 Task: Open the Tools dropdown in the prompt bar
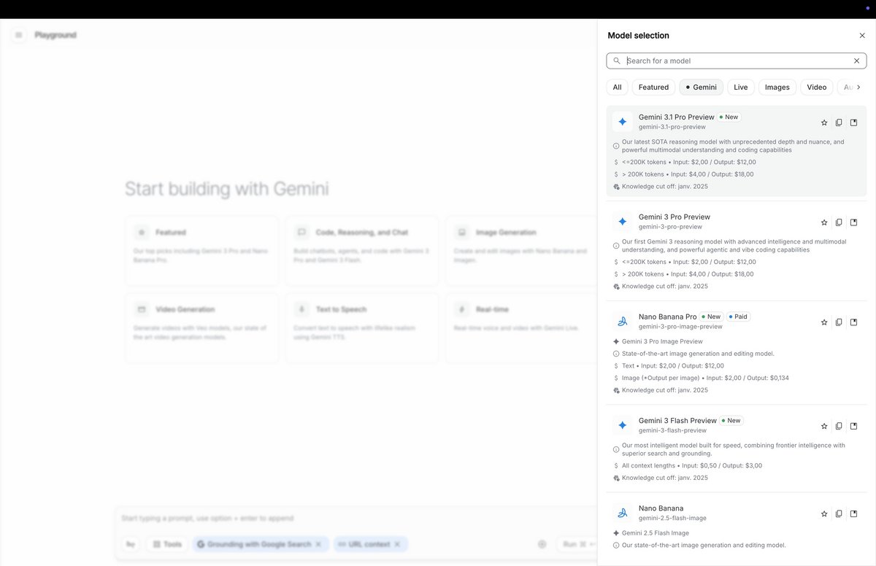166,543
